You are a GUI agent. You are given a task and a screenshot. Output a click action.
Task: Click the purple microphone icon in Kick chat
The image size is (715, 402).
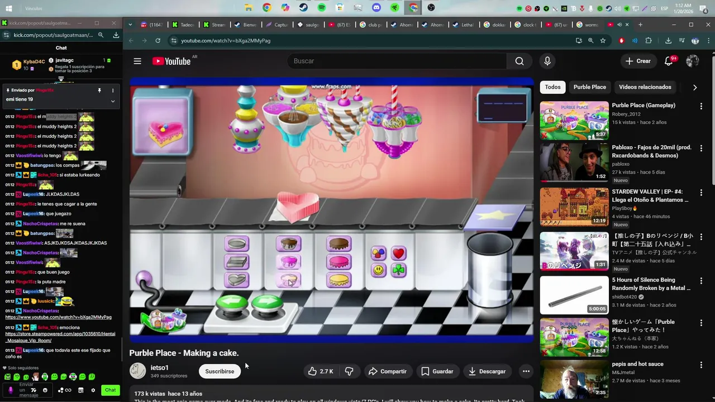point(10,390)
